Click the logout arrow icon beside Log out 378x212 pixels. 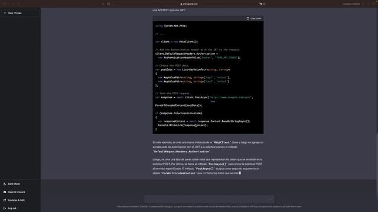pos(5,208)
